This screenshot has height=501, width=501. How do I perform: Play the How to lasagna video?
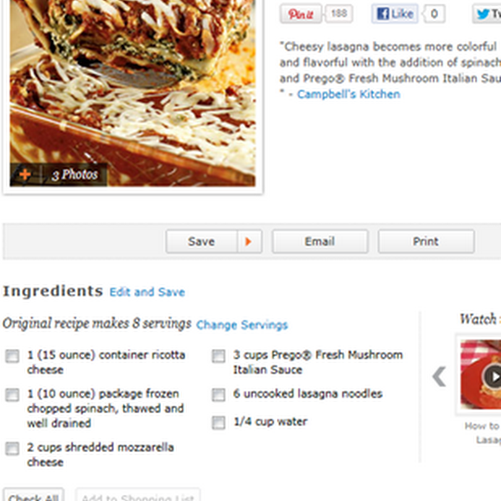[x=493, y=376]
